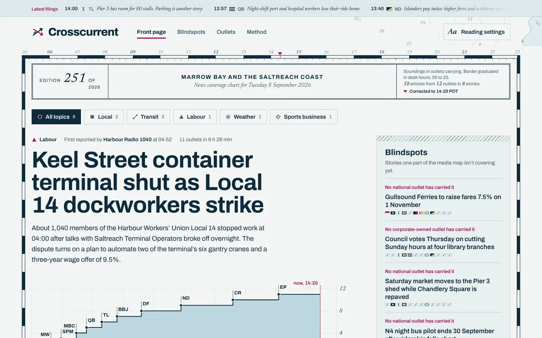The image size is (542, 338).
Task: Filter stories by Local topic
Action: click(104, 117)
